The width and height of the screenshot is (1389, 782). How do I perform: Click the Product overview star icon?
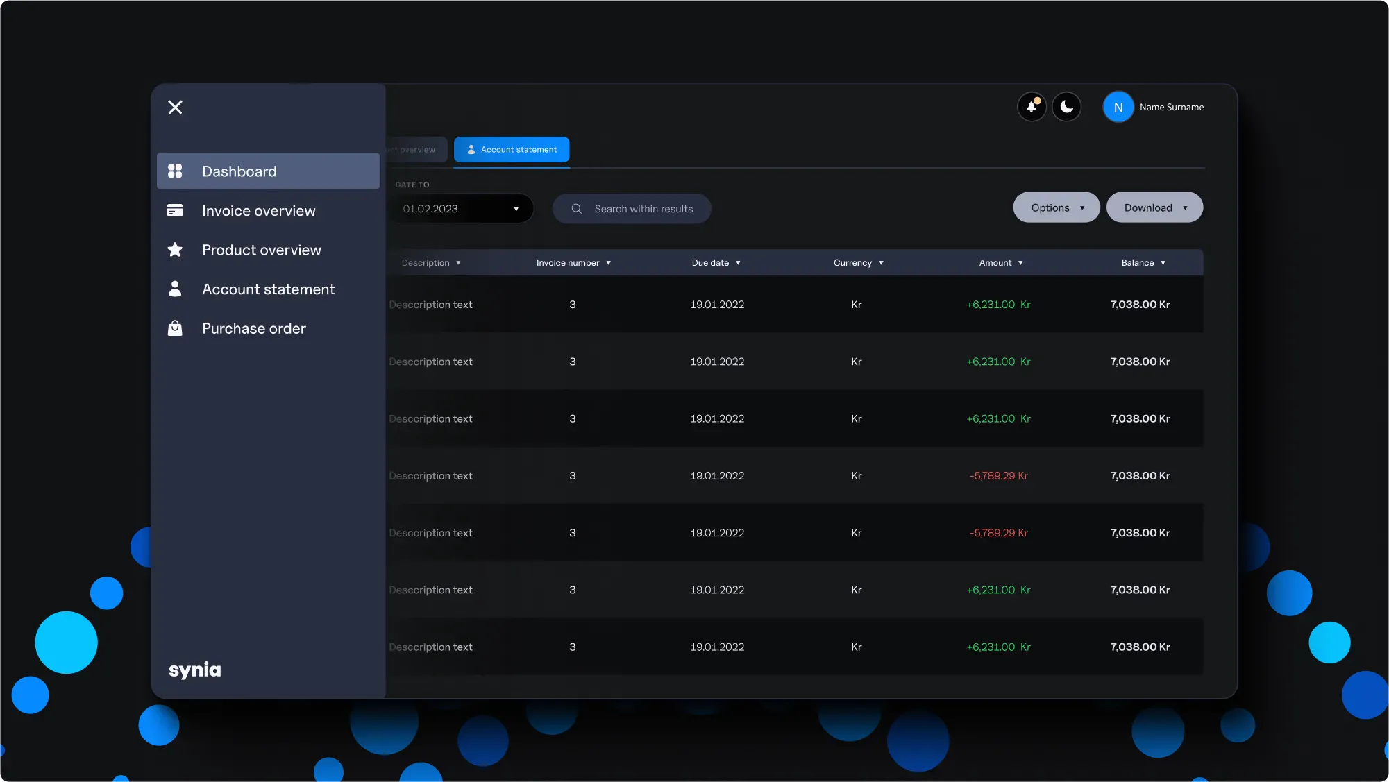[x=175, y=250]
